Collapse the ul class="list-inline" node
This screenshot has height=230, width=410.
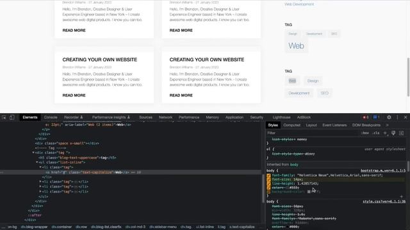tap(37, 162)
